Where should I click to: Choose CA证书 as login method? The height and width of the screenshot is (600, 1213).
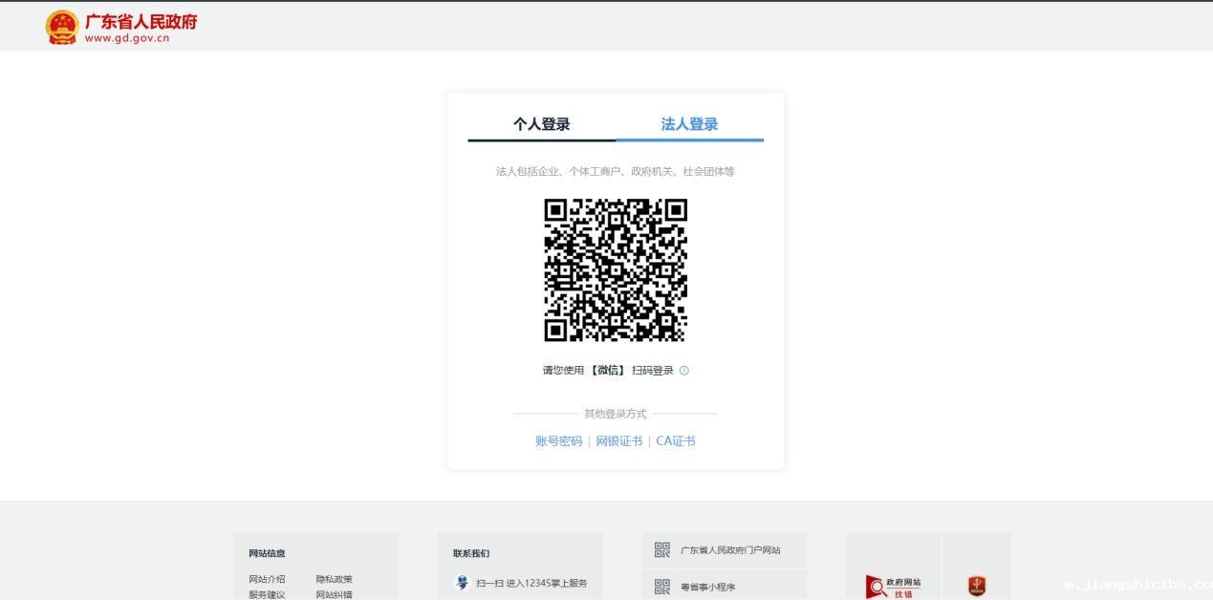(x=676, y=440)
